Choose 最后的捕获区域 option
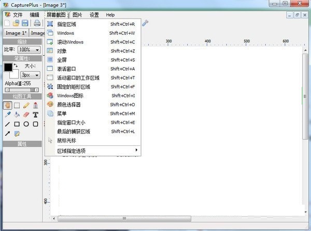The width and height of the screenshot is (311, 231). tap(93, 131)
